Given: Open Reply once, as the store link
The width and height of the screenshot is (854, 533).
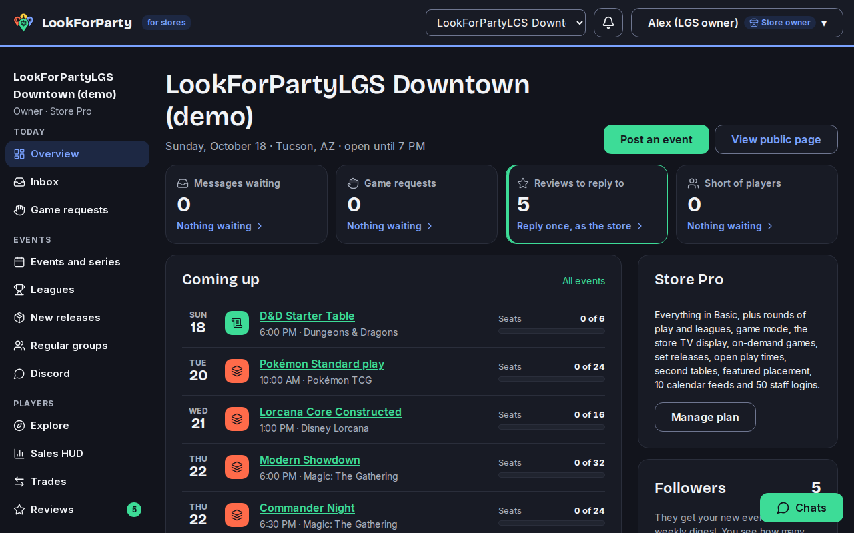Looking at the screenshot, I should point(580,226).
